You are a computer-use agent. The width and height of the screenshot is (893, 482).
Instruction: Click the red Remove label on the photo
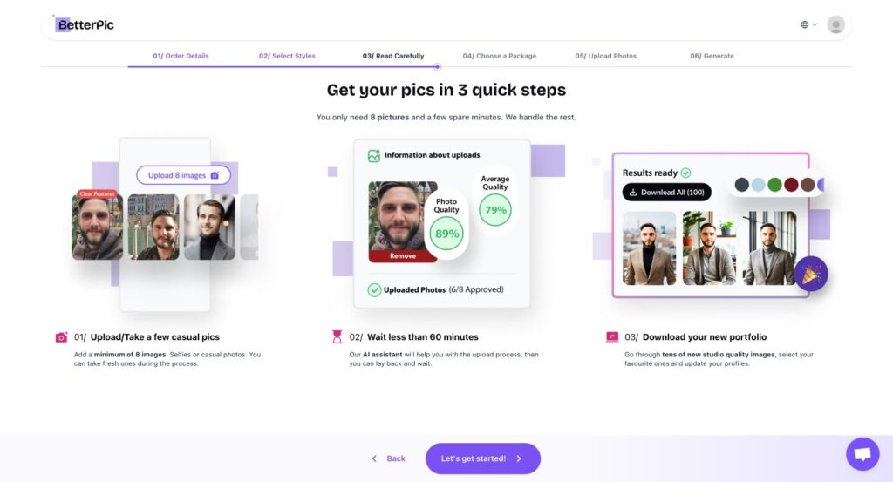click(403, 256)
